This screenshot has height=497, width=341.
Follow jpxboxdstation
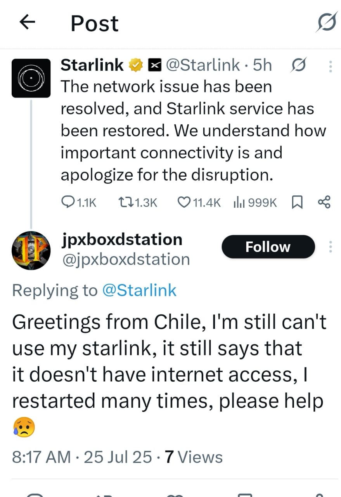(268, 247)
